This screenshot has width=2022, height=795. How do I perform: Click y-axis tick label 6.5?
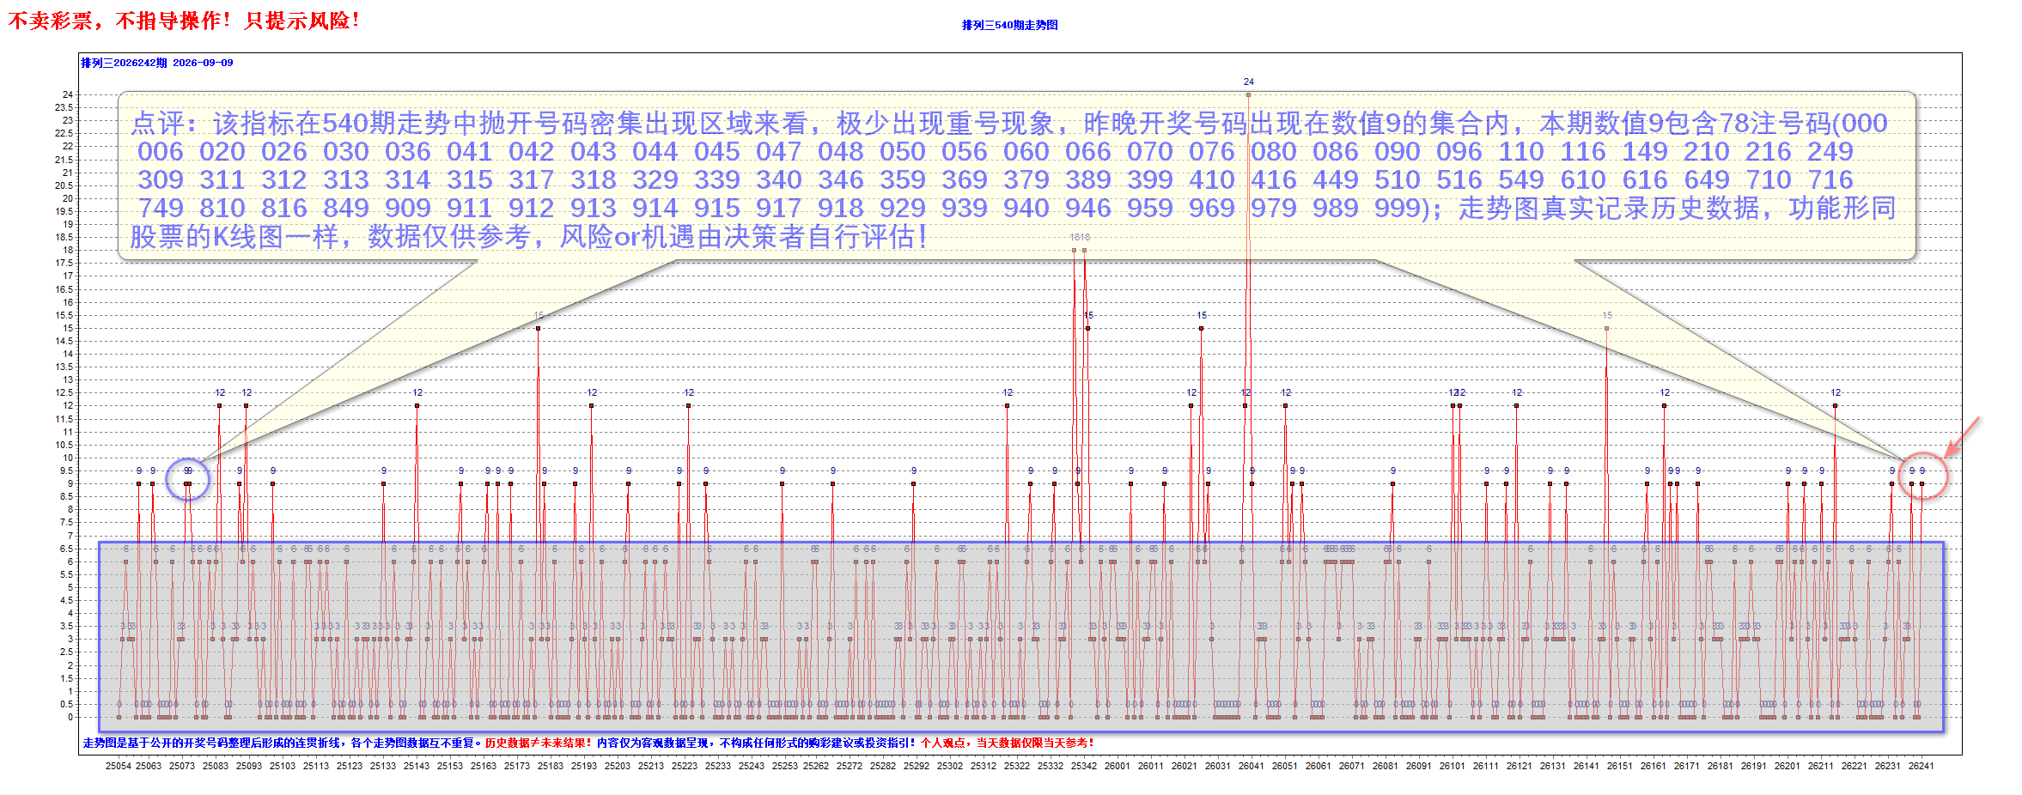(66, 549)
